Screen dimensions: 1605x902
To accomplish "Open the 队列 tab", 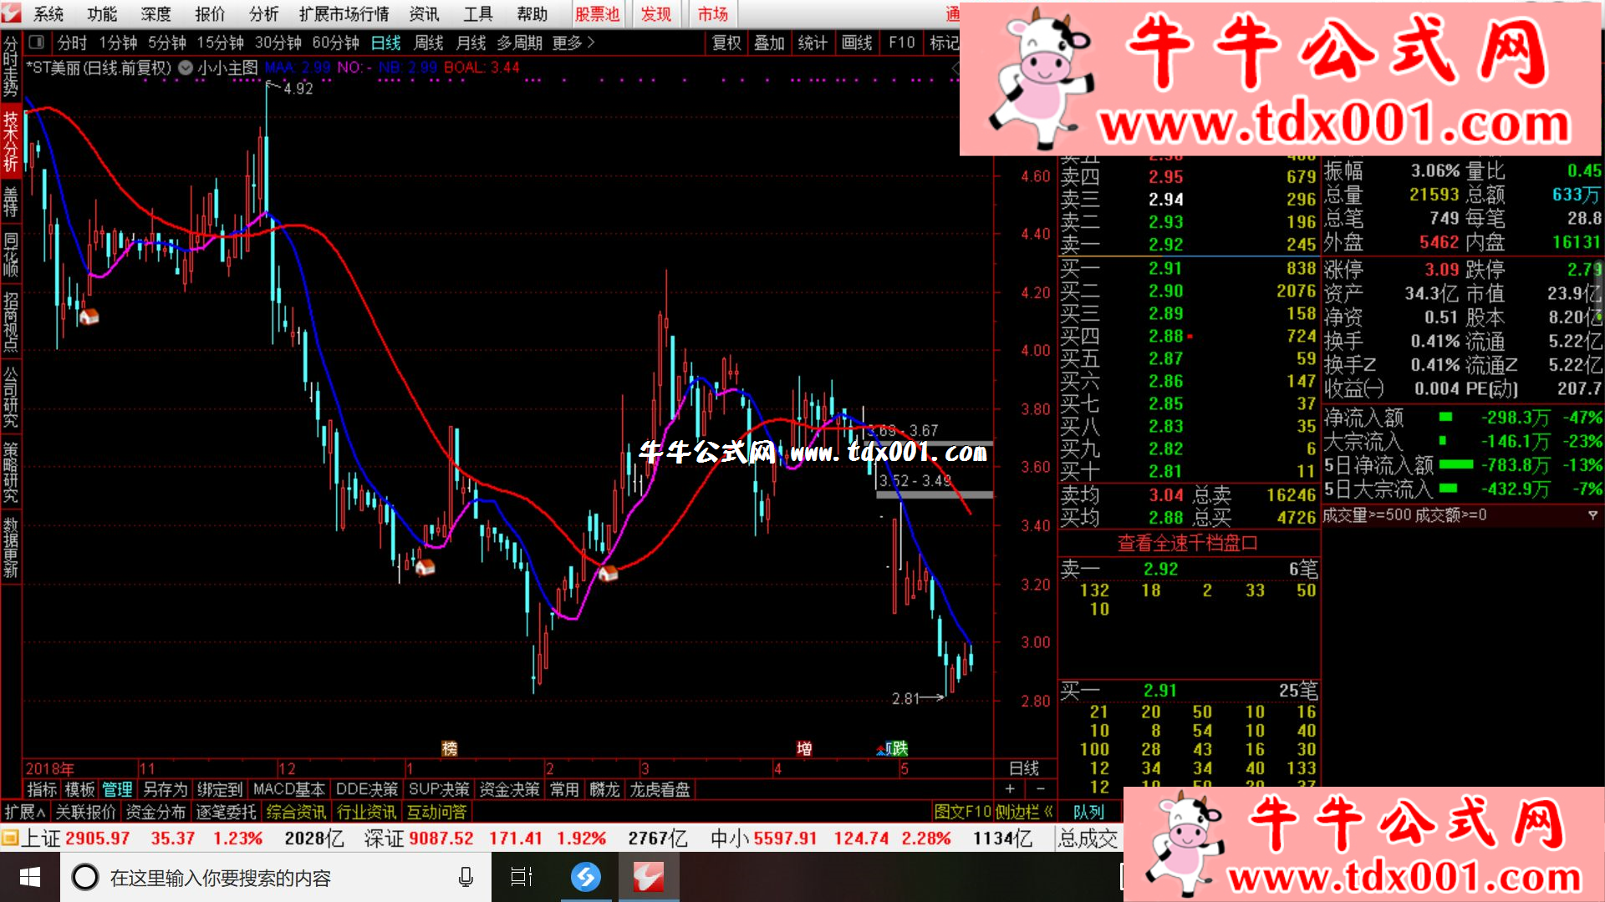I will 1088,812.
